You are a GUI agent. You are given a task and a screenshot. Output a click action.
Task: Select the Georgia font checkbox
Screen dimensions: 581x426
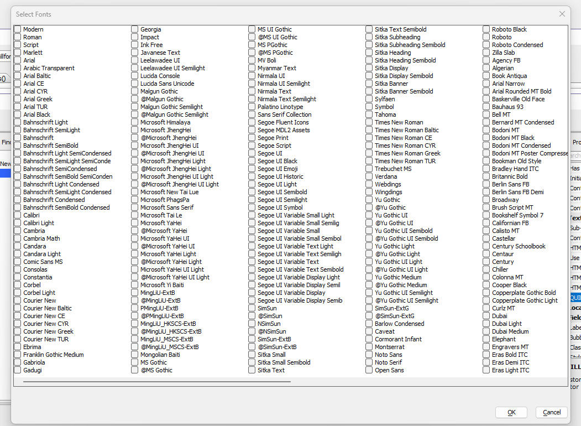pyautogui.click(x=135, y=29)
